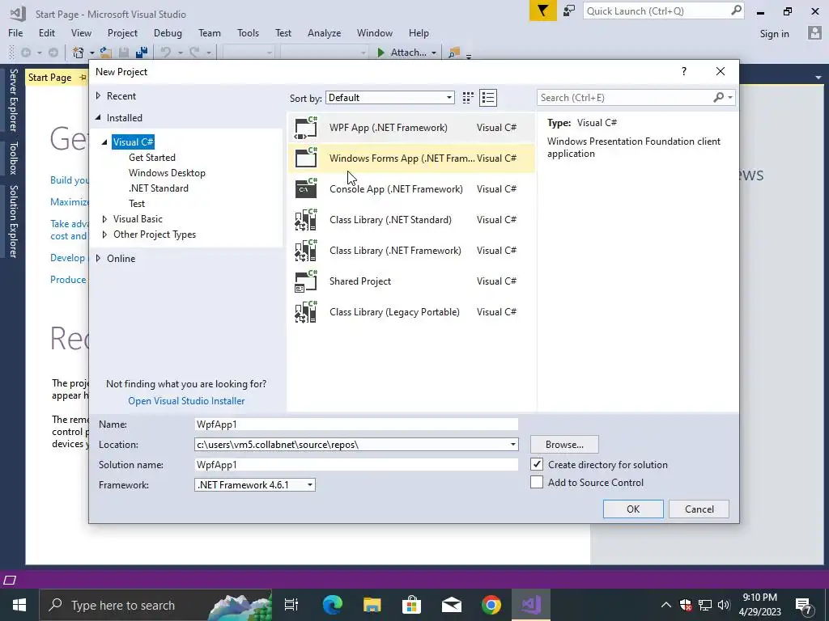The width and height of the screenshot is (829, 621).
Task: Click the New Project toolbar icon
Action: (x=79, y=53)
